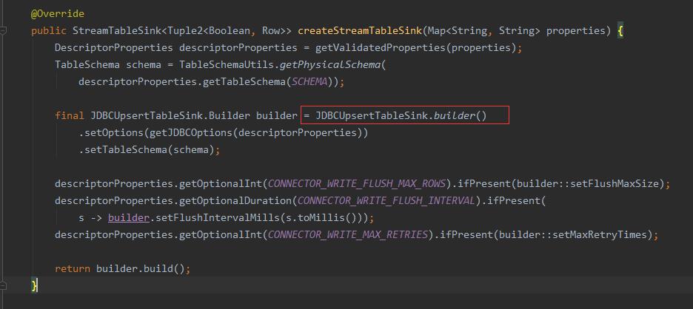
Task: Click builder::setMaxRetryTimes method reference
Action: pyautogui.click(x=573, y=235)
